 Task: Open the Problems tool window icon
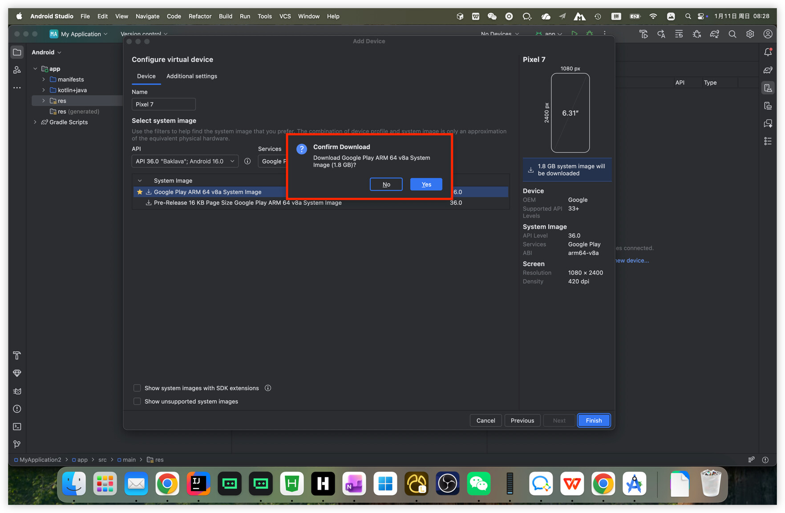pos(17,409)
